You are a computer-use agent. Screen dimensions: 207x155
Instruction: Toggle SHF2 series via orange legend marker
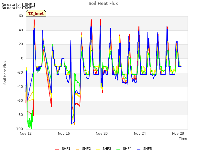(78, 149)
